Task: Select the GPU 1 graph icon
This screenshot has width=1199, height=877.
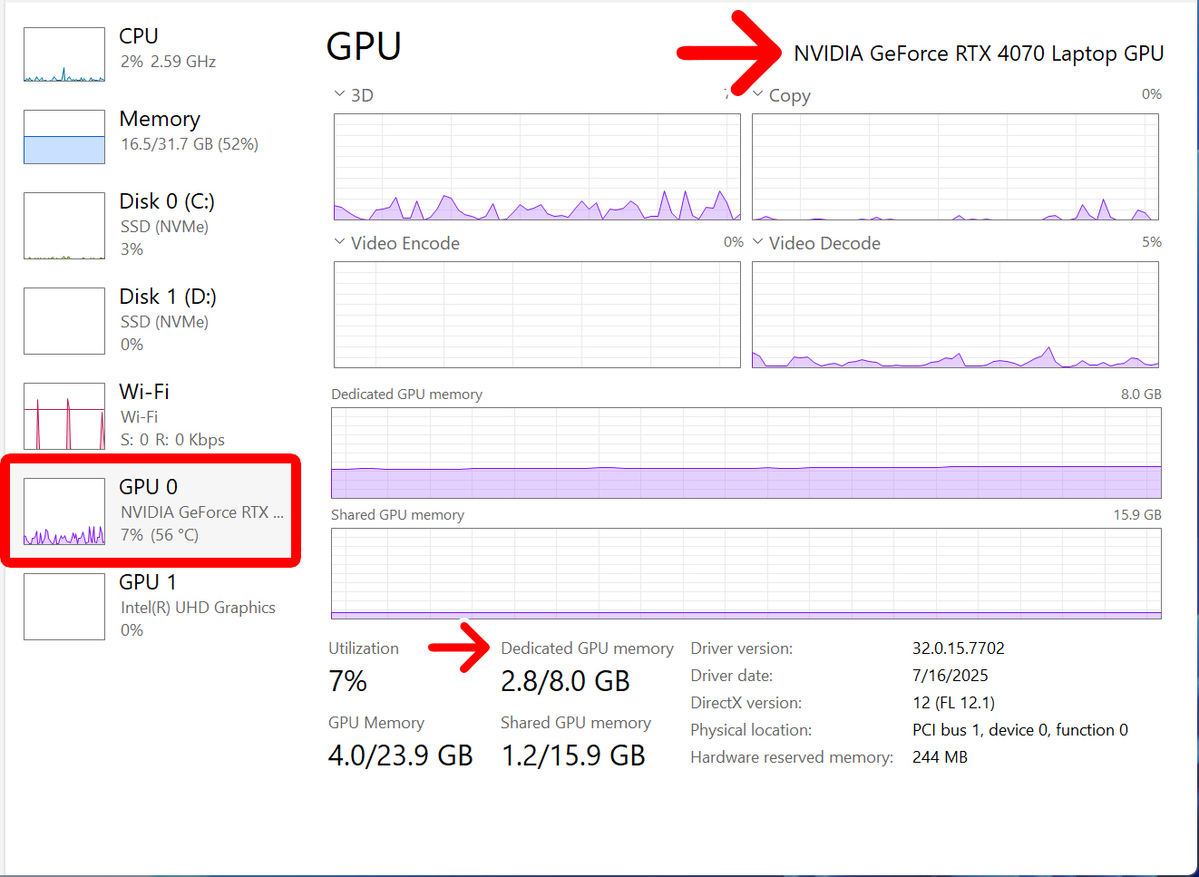Action: [x=63, y=607]
